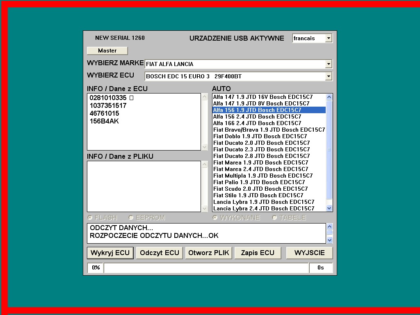Select Lancia Lybra 2.4 JTD entry

click(269, 208)
